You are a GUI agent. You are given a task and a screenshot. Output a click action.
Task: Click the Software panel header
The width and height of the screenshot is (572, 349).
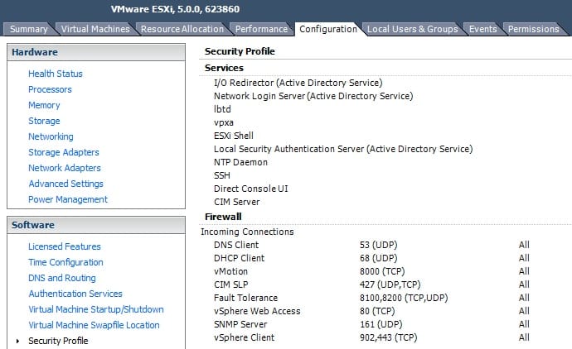(96, 225)
